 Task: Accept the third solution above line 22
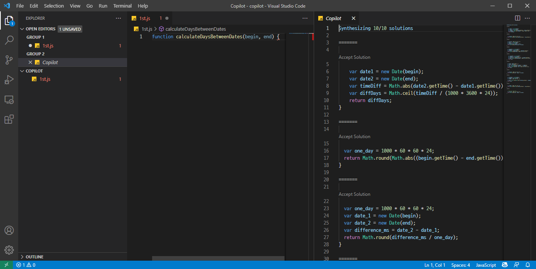[x=354, y=194]
